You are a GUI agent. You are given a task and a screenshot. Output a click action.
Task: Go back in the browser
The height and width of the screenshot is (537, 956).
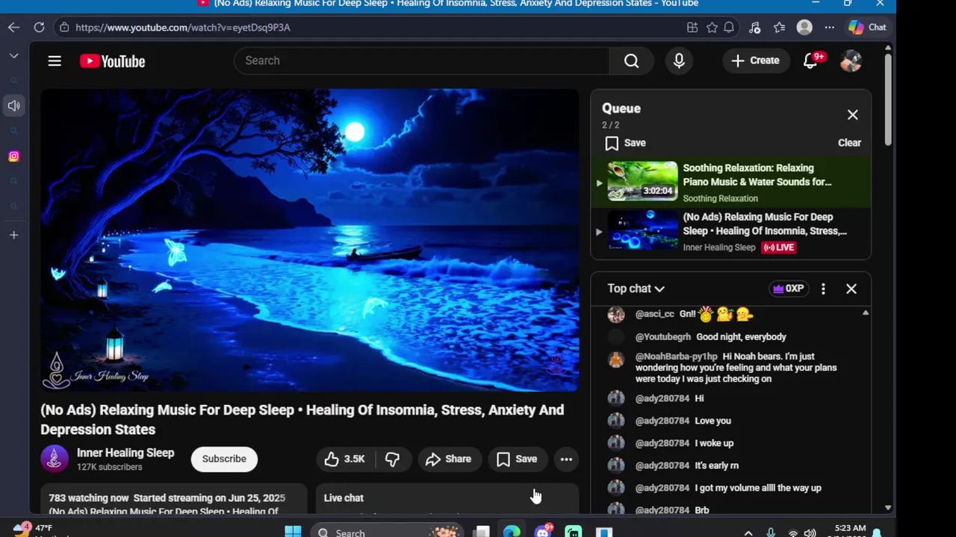pos(13,28)
